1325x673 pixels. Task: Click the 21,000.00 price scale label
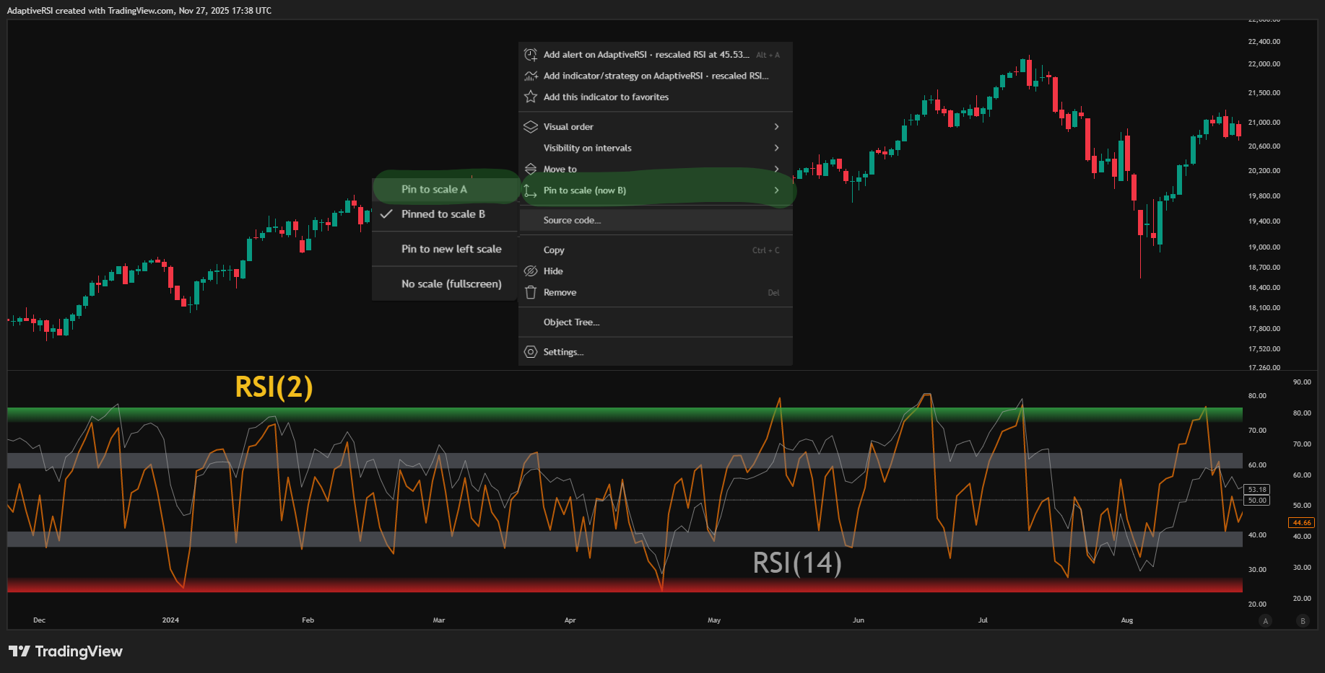pyautogui.click(x=1264, y=123)
